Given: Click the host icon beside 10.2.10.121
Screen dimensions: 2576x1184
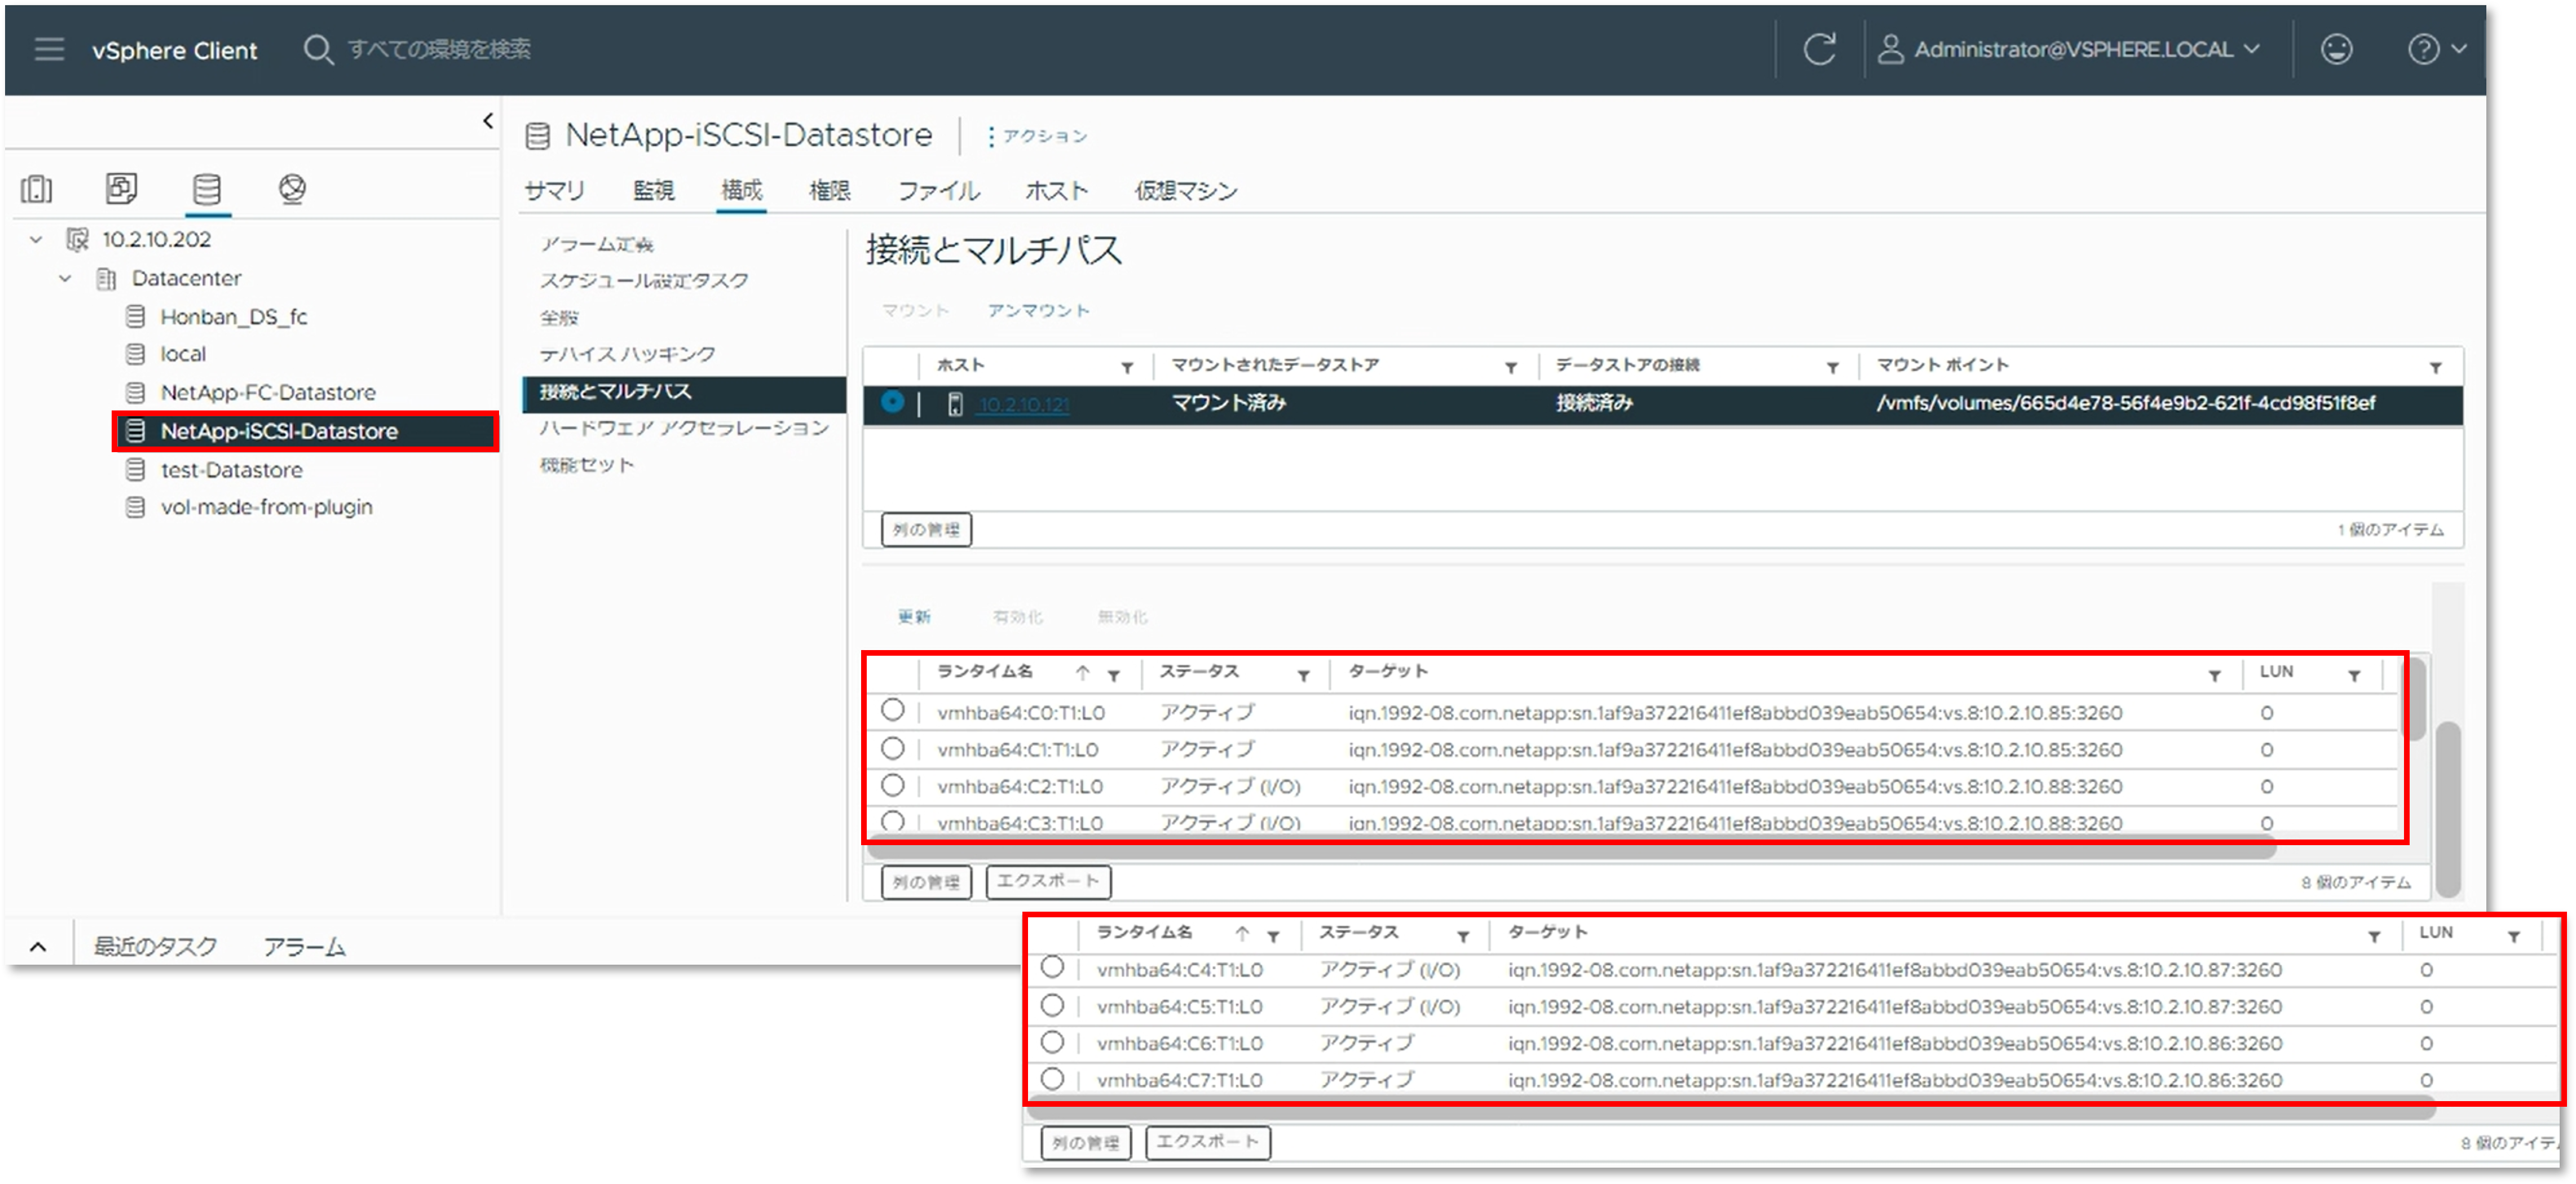Looking at the screenshot, I should click(x=955, y=404).
